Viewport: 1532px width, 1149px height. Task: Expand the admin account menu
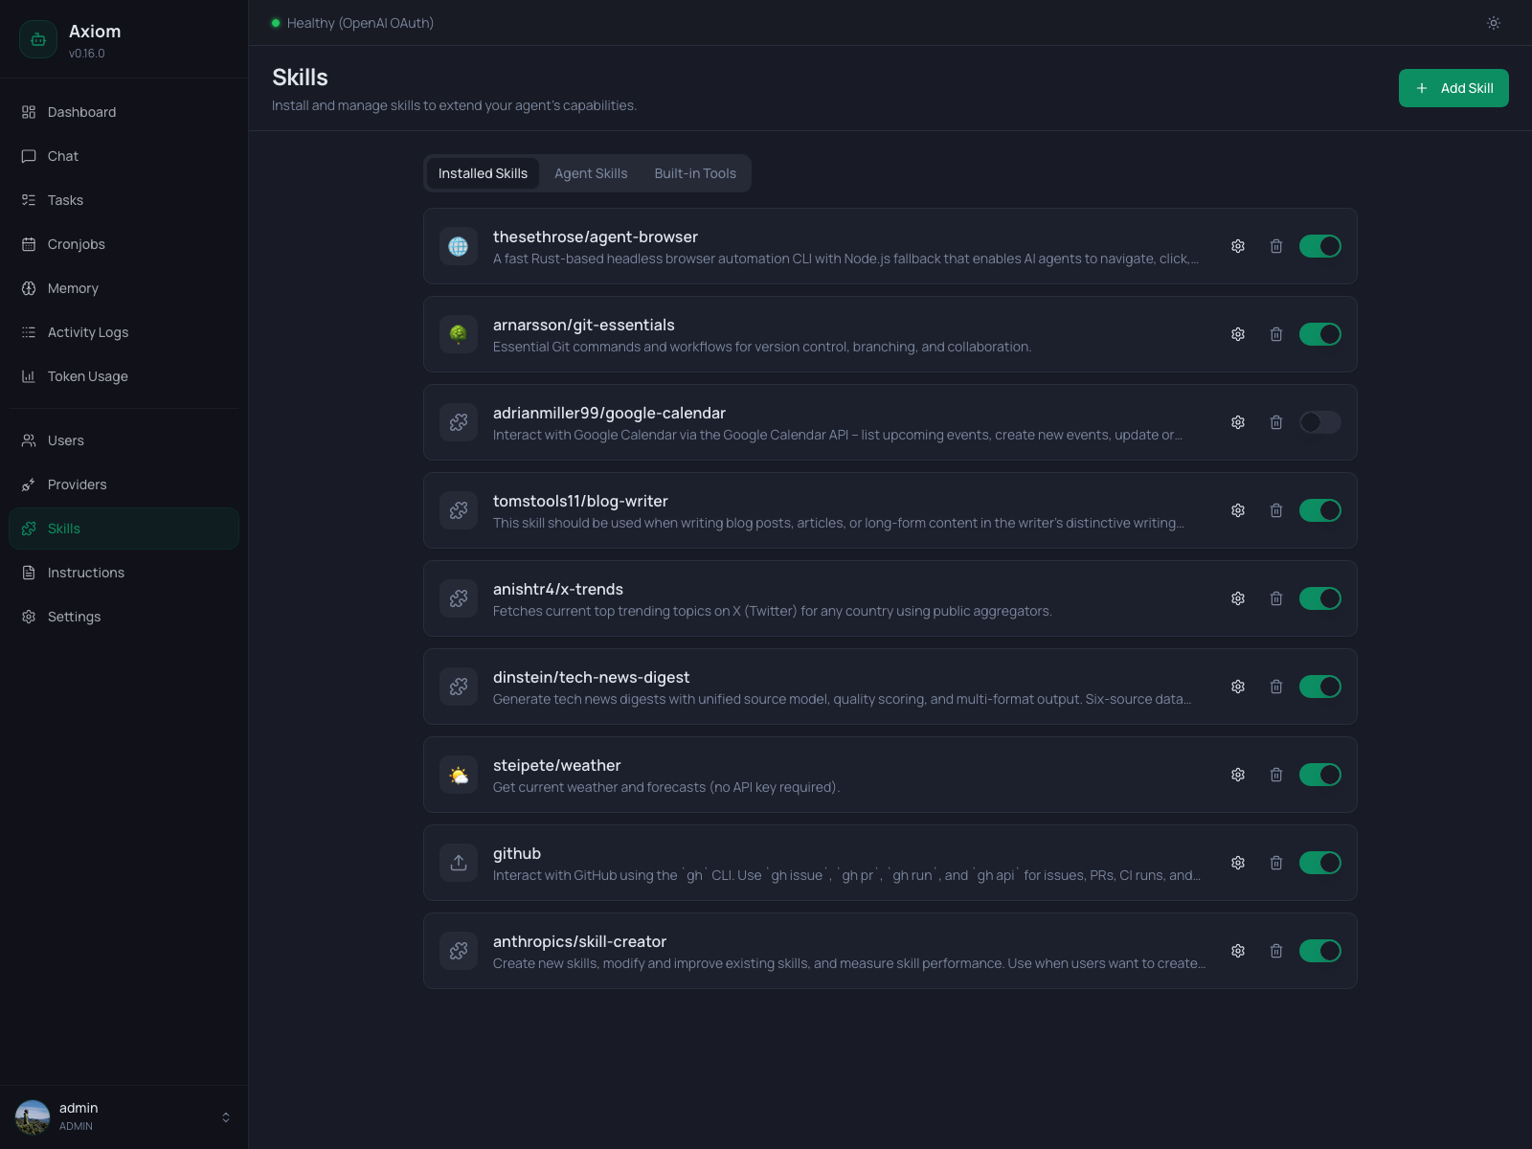(226, 1116)
